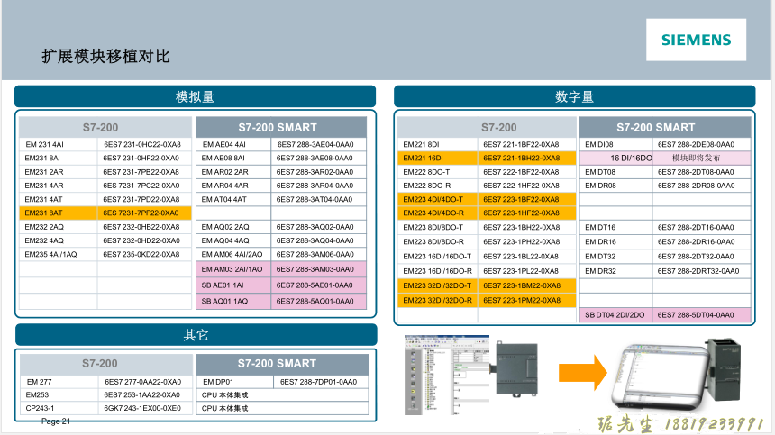775x435 pixels.
Task: Select cell EM231 8AI
Action: (x=58, y=158)
